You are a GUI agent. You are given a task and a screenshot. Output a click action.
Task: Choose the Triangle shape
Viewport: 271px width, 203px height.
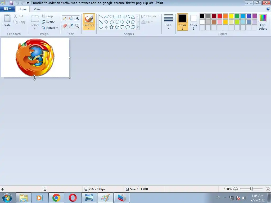click(133, 17)
